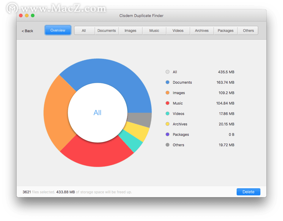Click the gray Others chart segment

click(140, 119)
